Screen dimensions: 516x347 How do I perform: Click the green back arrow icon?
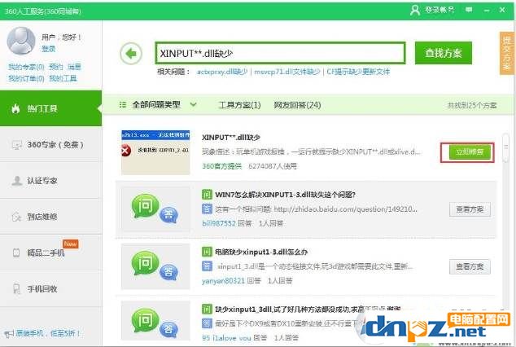pos(131,53)
